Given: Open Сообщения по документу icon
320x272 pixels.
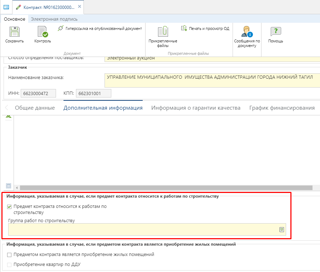Looking at the screenshot, I should click(247, 32).
